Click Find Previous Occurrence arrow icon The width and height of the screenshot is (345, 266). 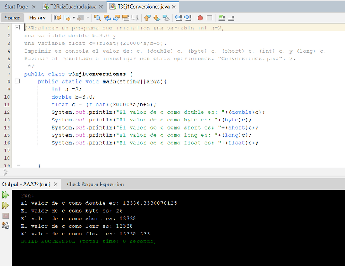click(x=107, y=18)
